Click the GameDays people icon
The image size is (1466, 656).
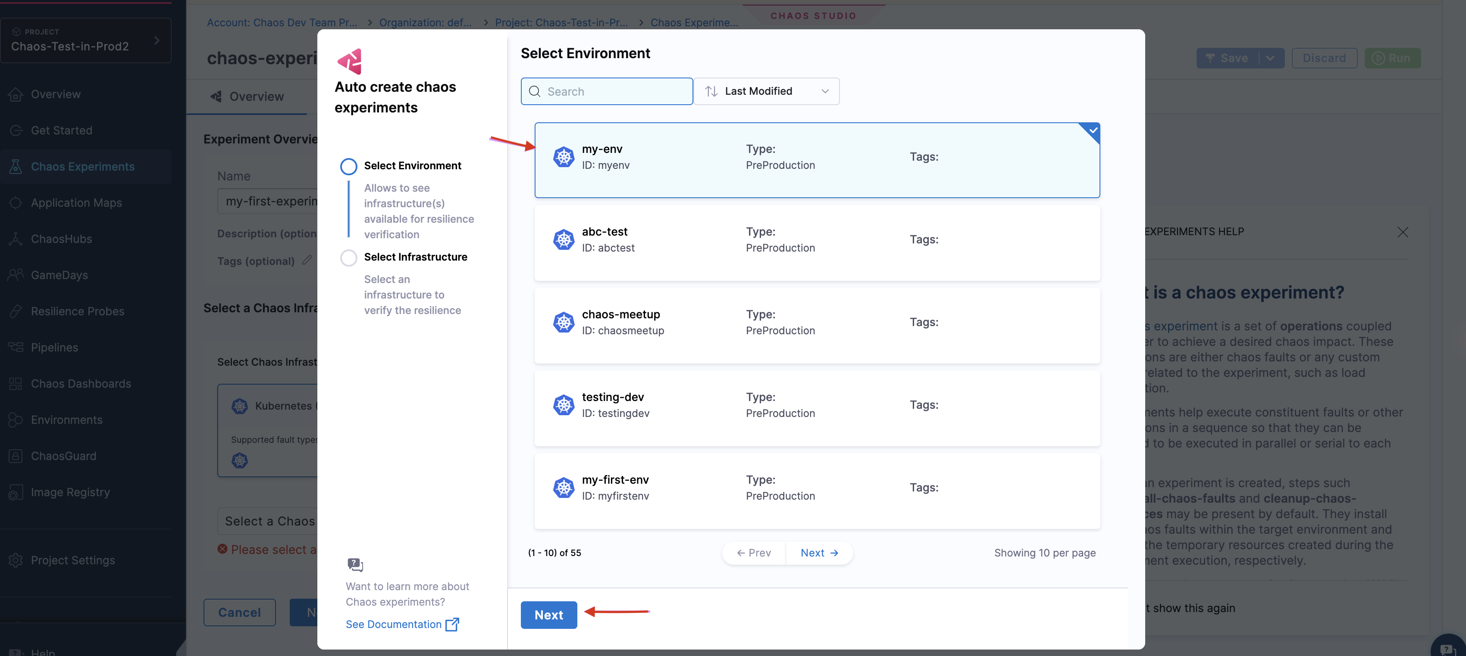coord(16,275)
